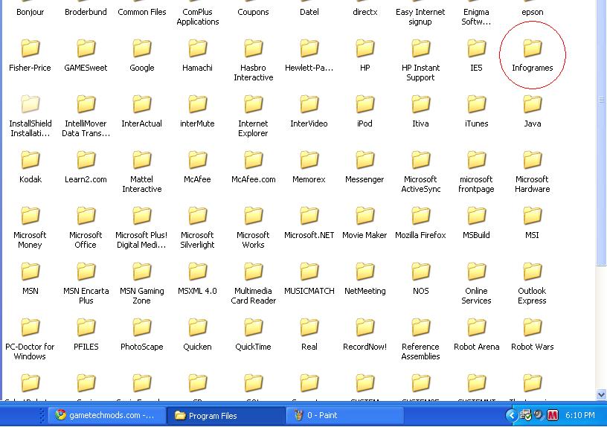Image resolution: width=607 pixels, height=427 pixels.
Task: Click the microsoft frontpage label
Action: 476,184
